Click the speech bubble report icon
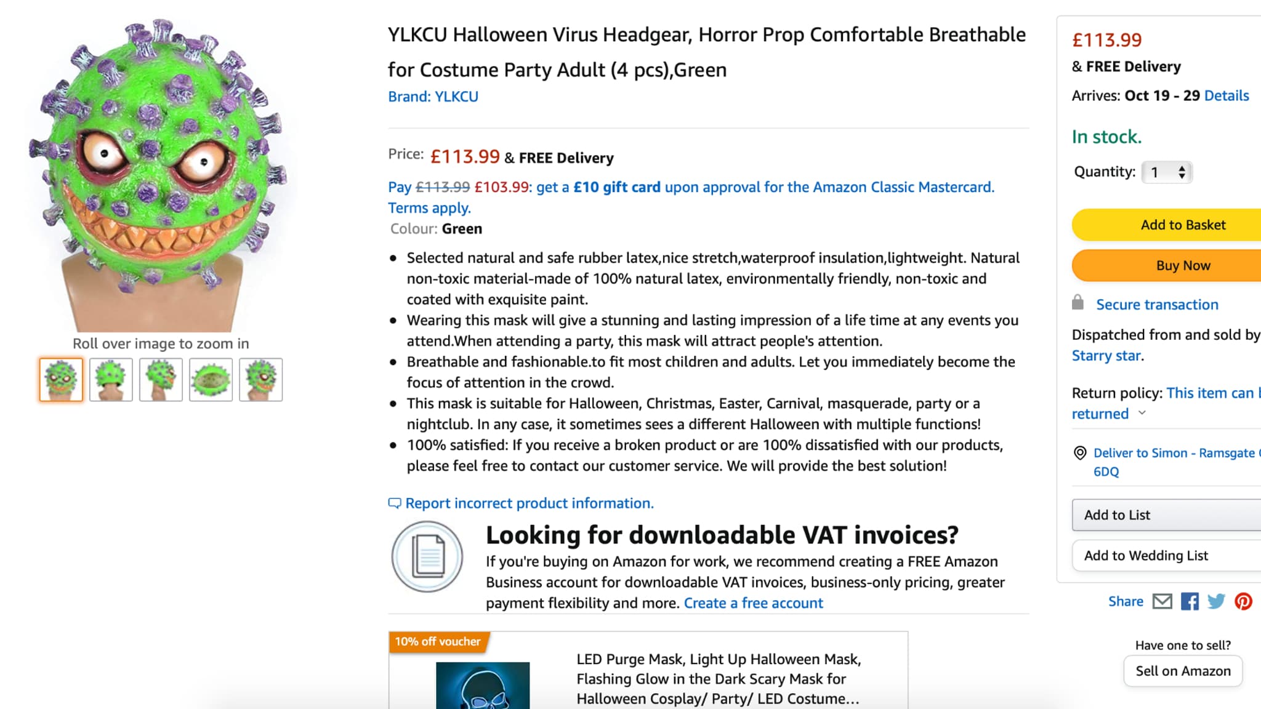This screenshot has width=1261, height=709. [x=394, y=503]
